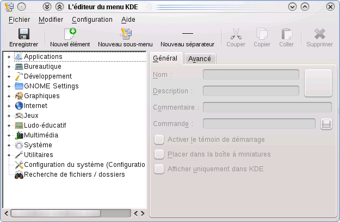This screenshot has height=222, width=340.
Task: Select the Multimédia category icon
Action: click(19, 135)
